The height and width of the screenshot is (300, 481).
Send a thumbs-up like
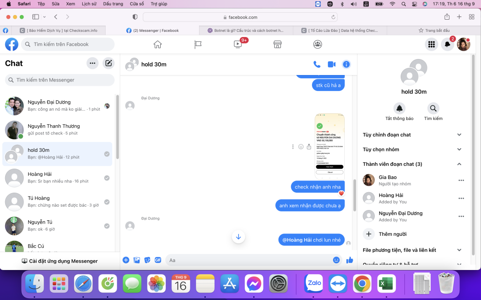tap(349, 260)
